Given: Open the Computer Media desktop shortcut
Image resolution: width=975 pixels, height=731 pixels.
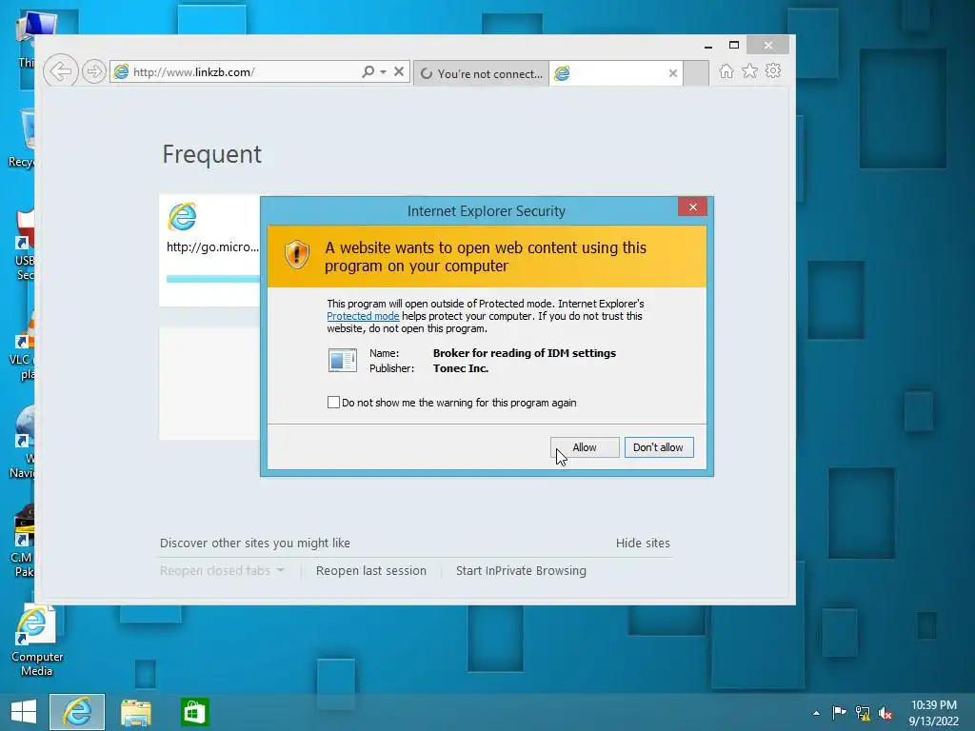Looking at the screenshot, I should (37, 642).
